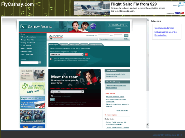Open the Help? link
This screenshot has width=185, height=138.
click(x=126, y=39)
